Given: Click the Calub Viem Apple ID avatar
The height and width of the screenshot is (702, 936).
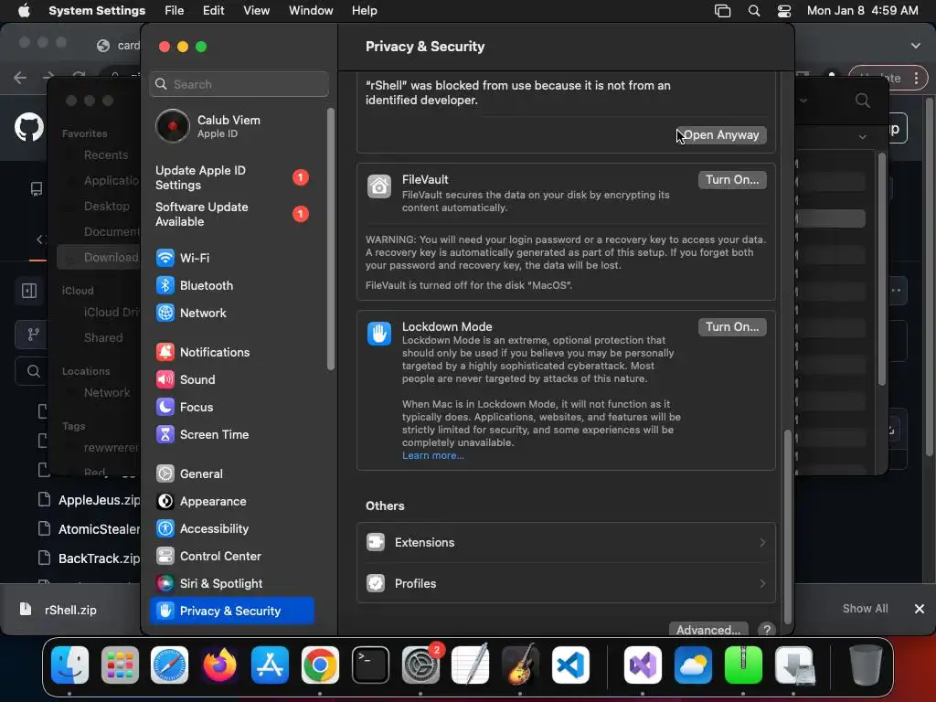Looking at the screenshot, I should [173, 126].
